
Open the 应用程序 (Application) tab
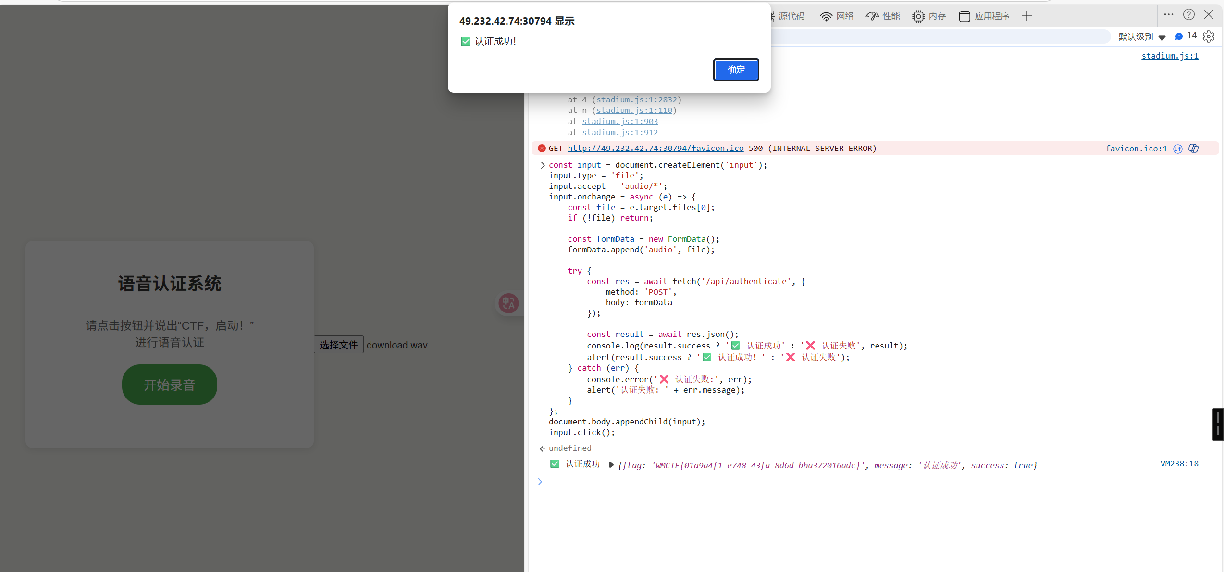984,16
